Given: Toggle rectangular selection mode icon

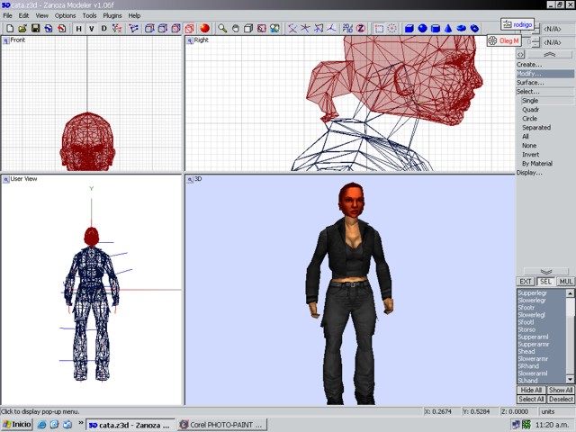Looking at the screenshot, I should point(379,28).
